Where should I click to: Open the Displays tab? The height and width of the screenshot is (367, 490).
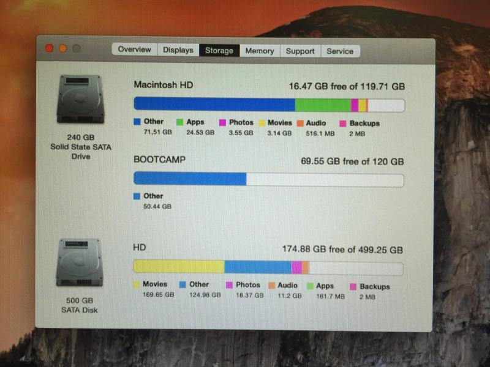178,50
